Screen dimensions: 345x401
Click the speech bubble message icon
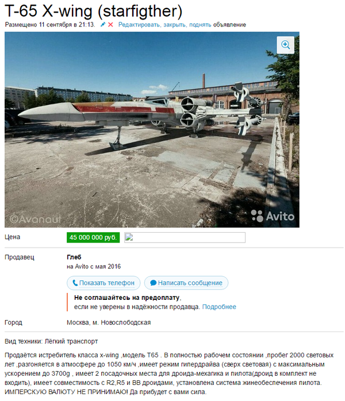[154, 283]
